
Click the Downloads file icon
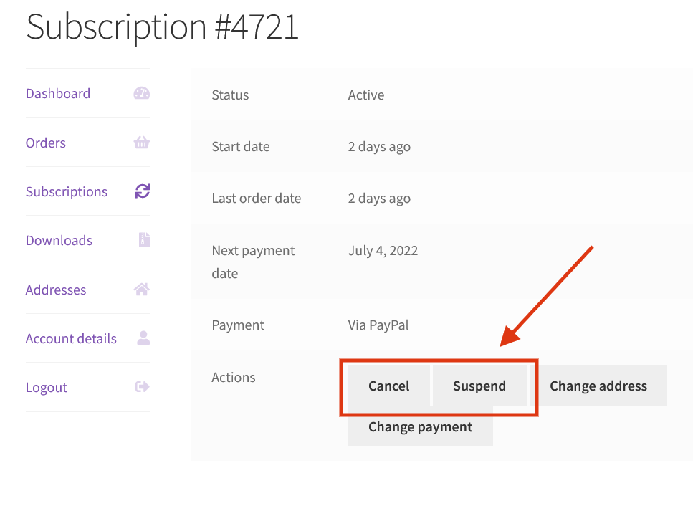click(143, 240)
